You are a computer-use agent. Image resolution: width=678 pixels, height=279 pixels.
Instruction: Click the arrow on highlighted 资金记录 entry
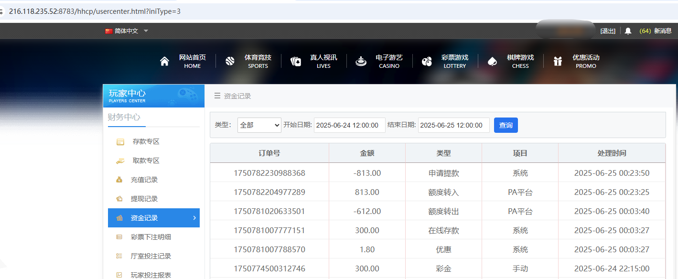194,217
